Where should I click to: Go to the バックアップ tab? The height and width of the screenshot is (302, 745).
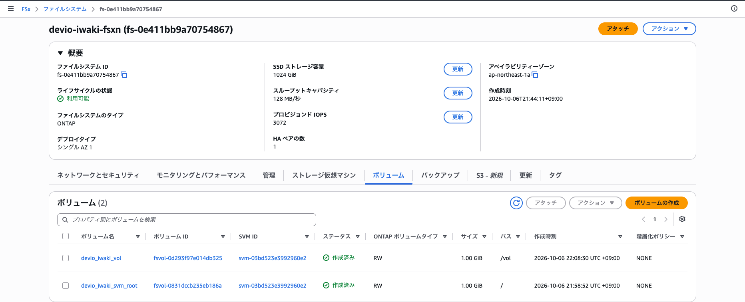tap(440, 175)
